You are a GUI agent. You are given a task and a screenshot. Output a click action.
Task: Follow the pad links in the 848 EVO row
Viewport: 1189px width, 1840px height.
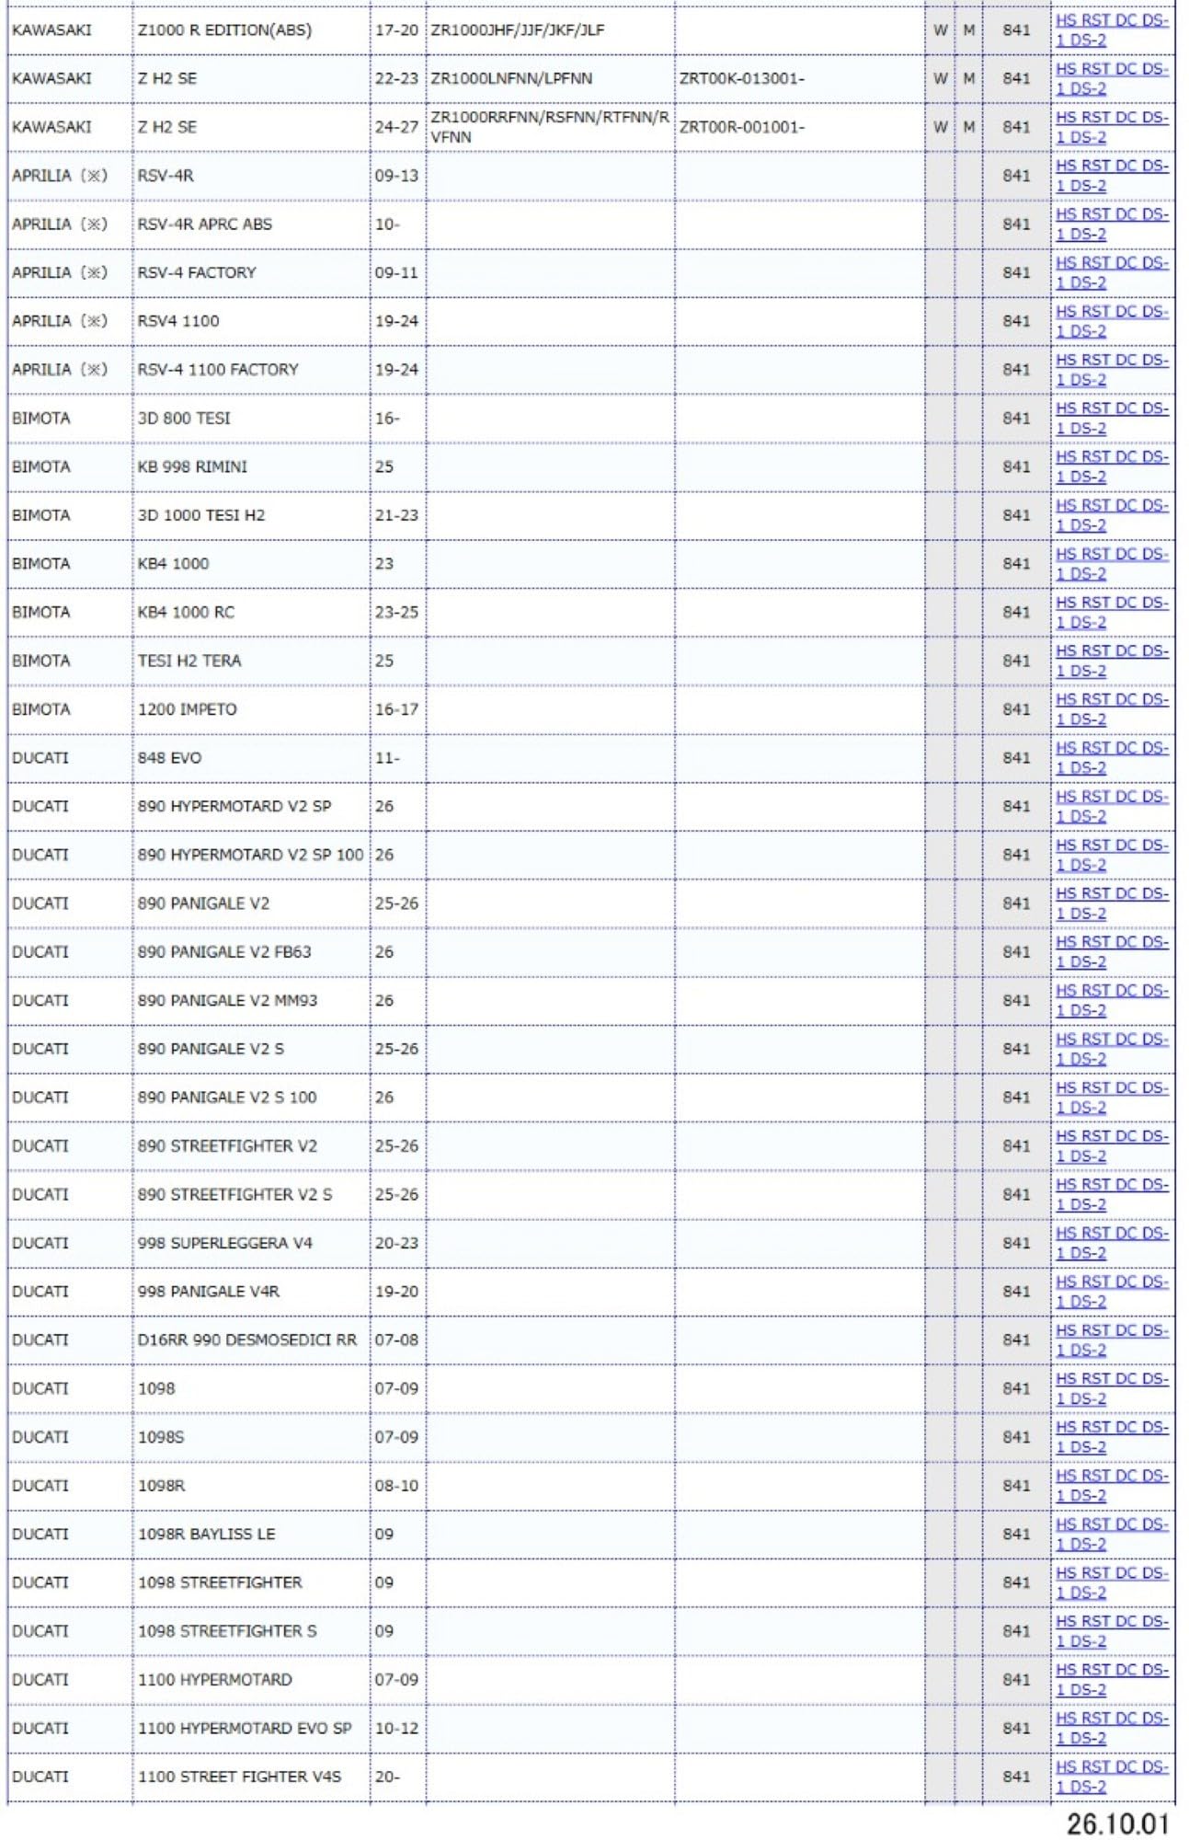point(1112,758)
